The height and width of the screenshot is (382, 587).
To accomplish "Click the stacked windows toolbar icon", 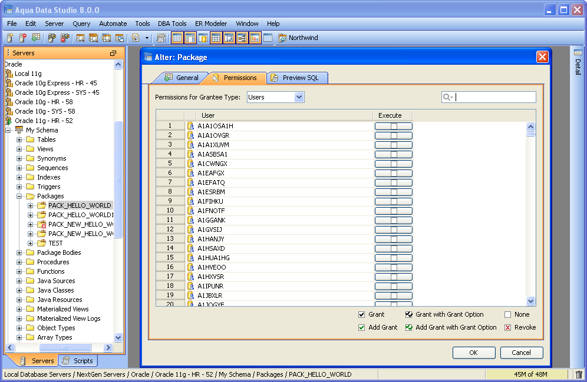I will coord(120,38).
